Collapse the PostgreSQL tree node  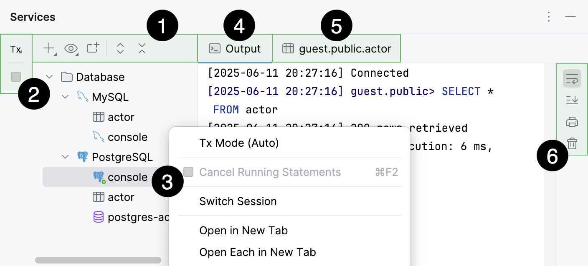[x=65, y=157]
